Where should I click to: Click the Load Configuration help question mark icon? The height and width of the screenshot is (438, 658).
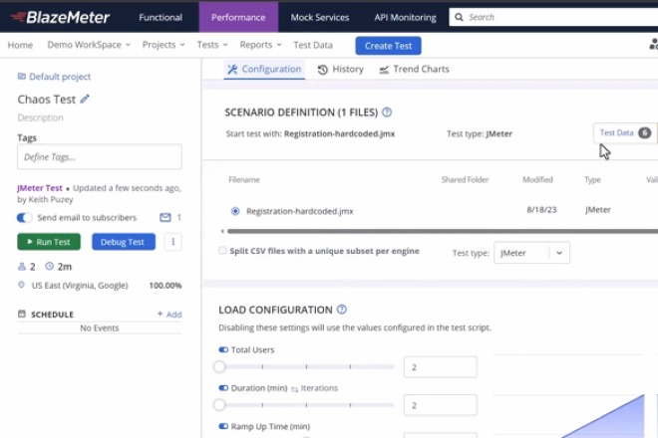(x=342, y=310)
